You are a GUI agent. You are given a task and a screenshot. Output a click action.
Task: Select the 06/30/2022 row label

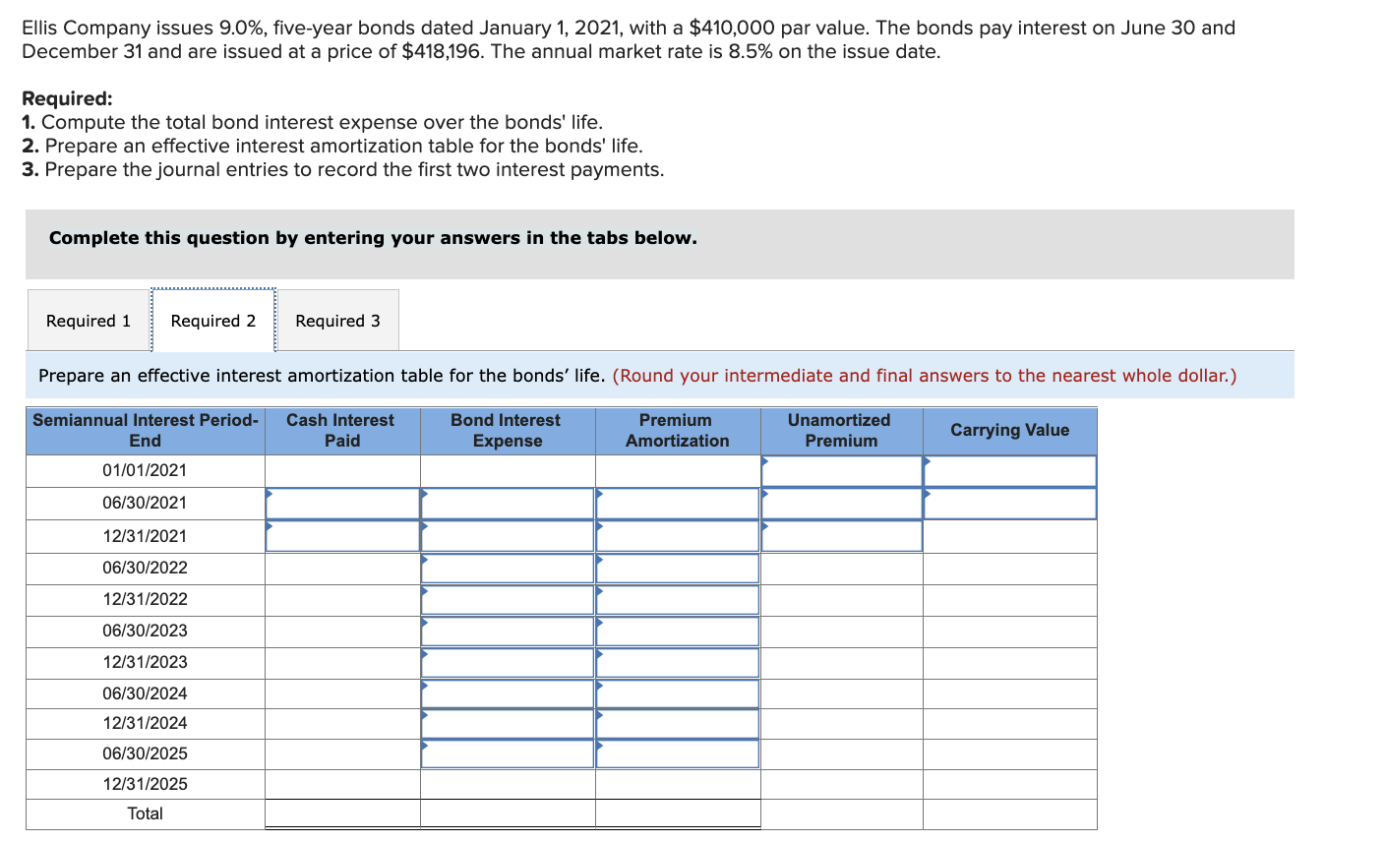click(x=145, y=569)
